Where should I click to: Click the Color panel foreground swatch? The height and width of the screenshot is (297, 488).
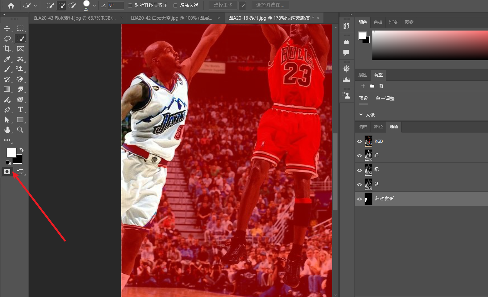[x=362, y=36]
